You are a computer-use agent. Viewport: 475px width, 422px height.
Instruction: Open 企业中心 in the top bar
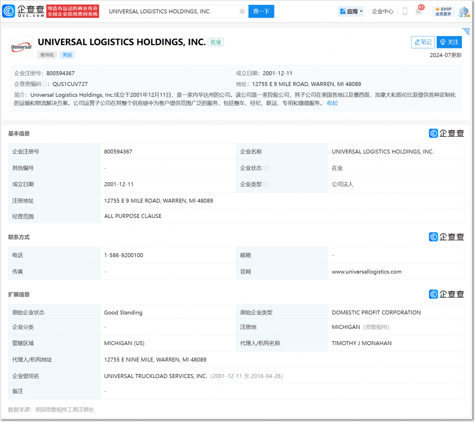tap(382, 11)
